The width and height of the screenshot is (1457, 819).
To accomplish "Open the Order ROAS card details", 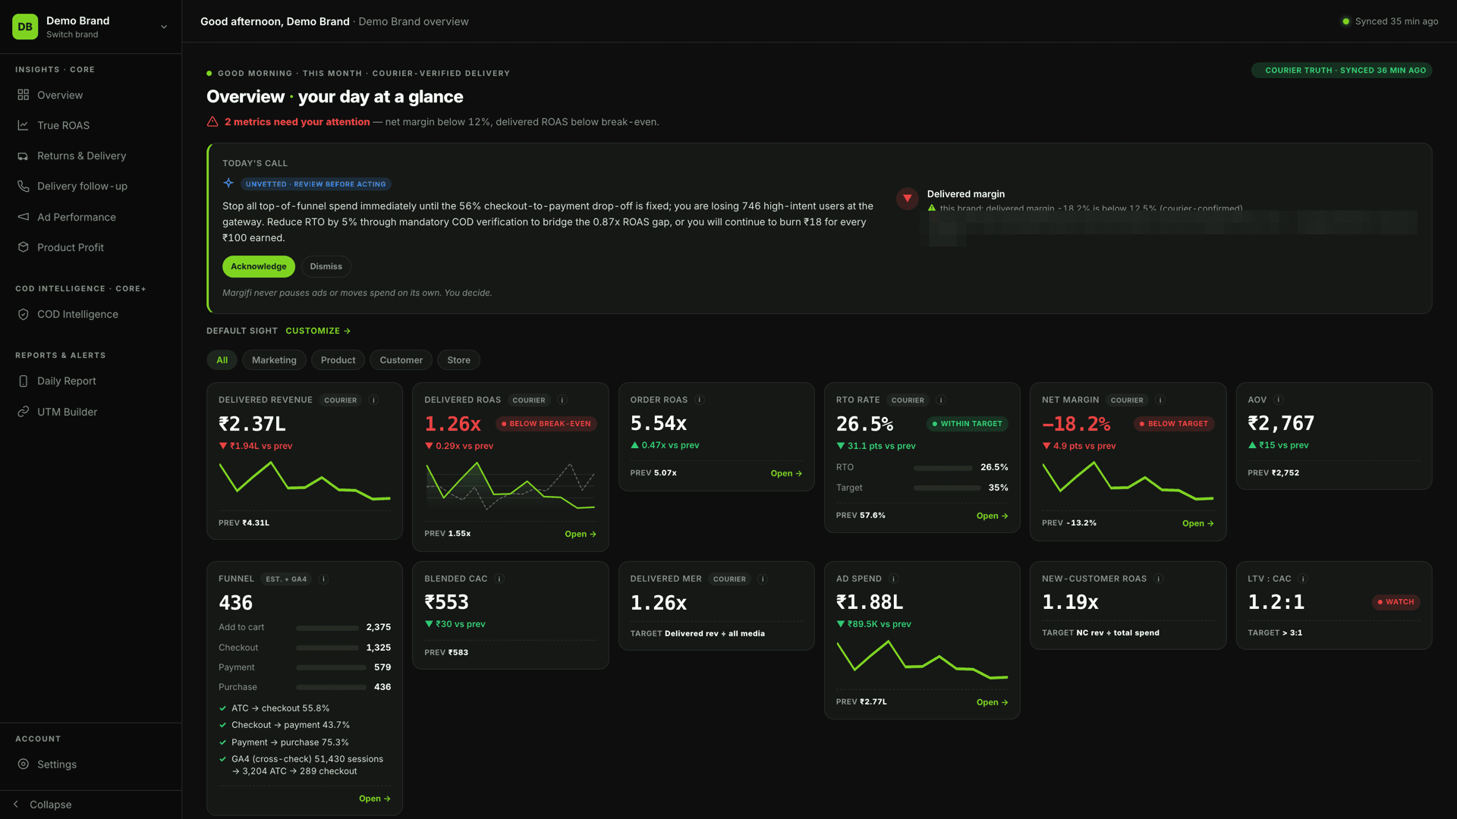I will [x=786, y=474].
